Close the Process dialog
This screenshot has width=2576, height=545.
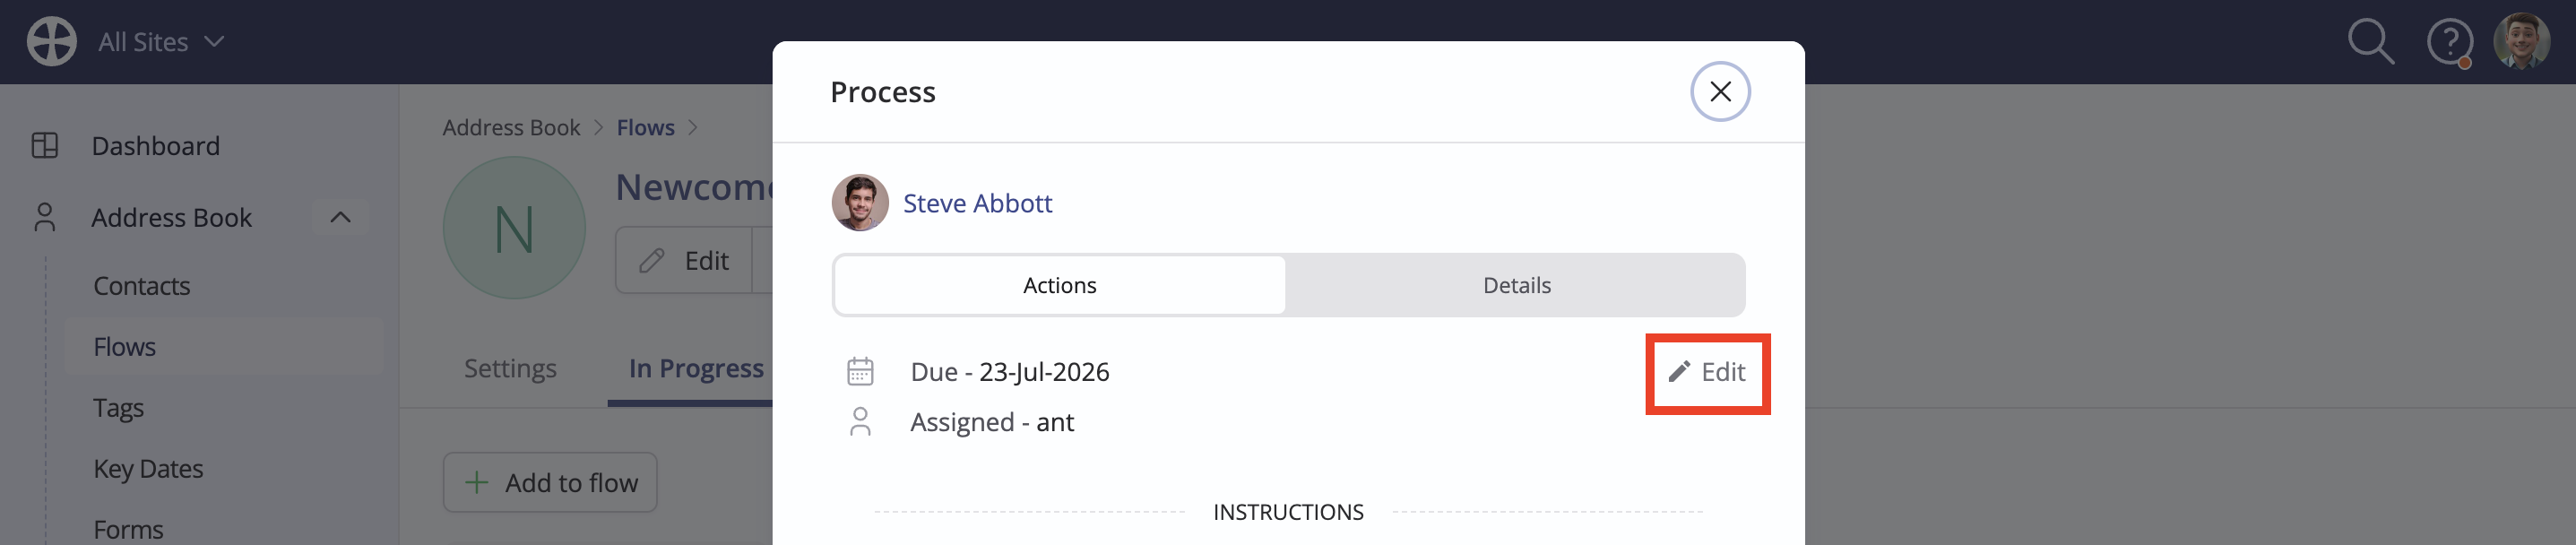[x=1720, y=92]
